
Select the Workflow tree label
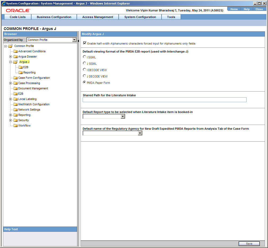(24, 125)
